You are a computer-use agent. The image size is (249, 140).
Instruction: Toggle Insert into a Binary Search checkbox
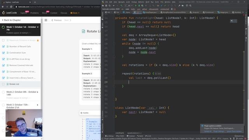[4, 78]
